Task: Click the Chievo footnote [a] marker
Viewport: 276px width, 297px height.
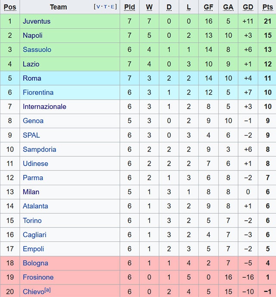Action: (x=47, y=290)
